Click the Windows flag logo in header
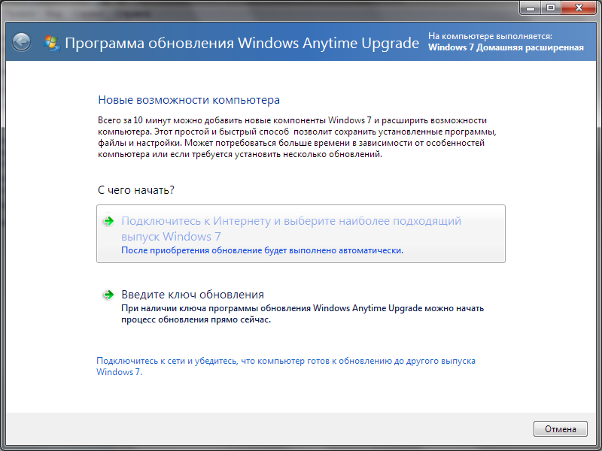This screenshot has width=602, height=451. click(x=52, y=43)
